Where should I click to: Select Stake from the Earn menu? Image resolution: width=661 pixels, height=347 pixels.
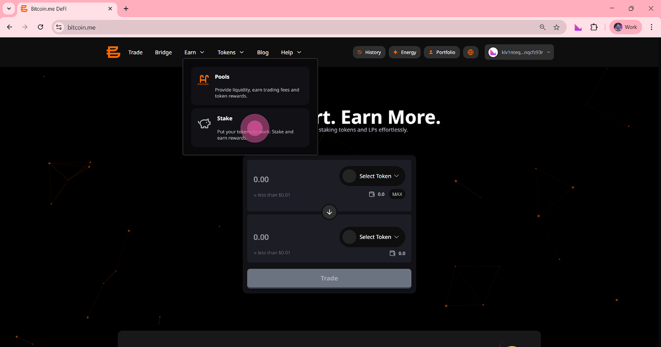click(250, 128)
